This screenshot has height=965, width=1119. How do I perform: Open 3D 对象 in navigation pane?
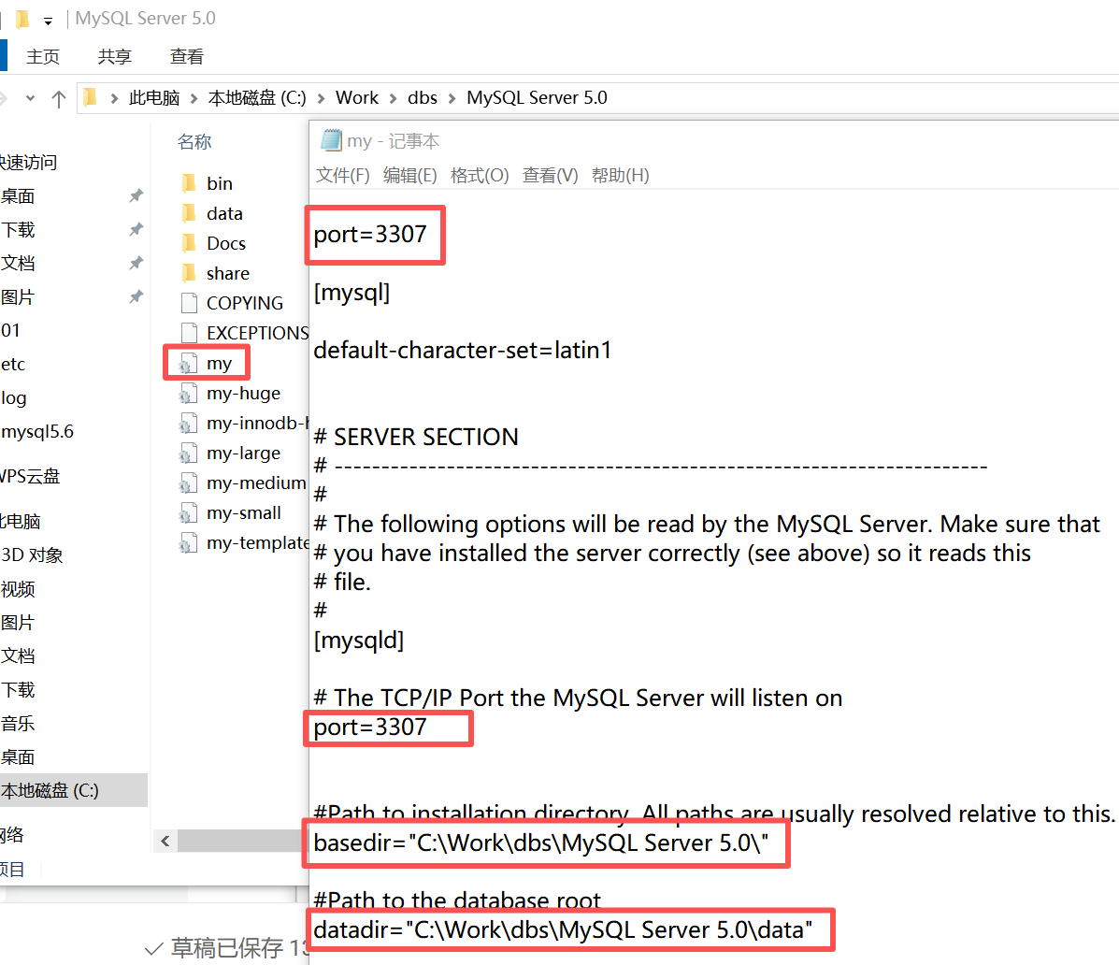coord(32,555)
